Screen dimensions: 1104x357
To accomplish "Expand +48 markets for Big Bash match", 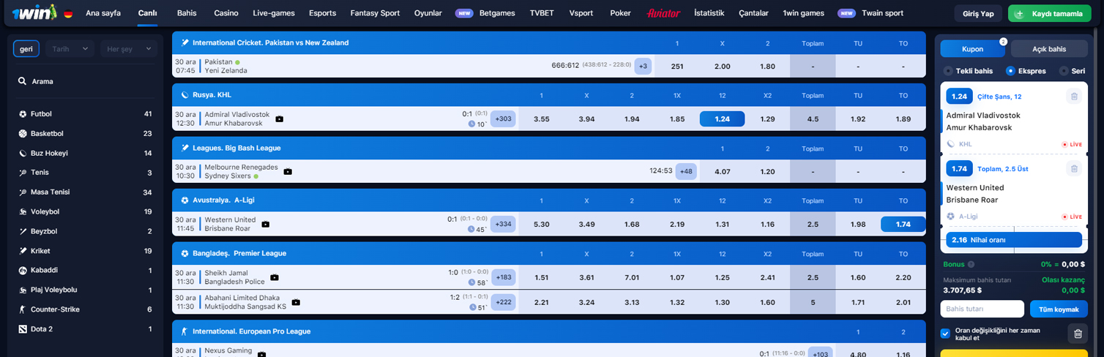I will 686,171.
